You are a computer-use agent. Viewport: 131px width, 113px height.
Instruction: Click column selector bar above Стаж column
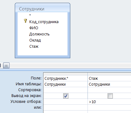[x=109, y=74]
